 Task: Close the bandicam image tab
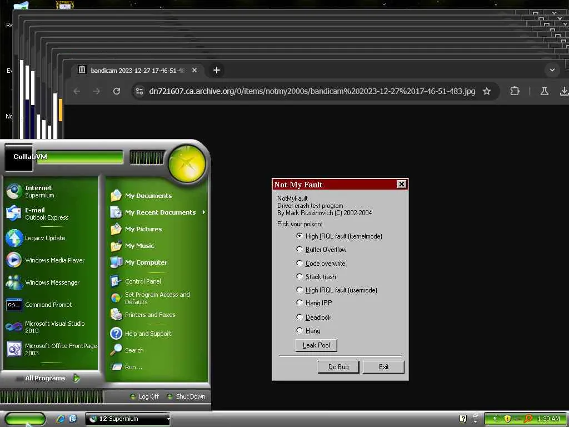point(194,70)
